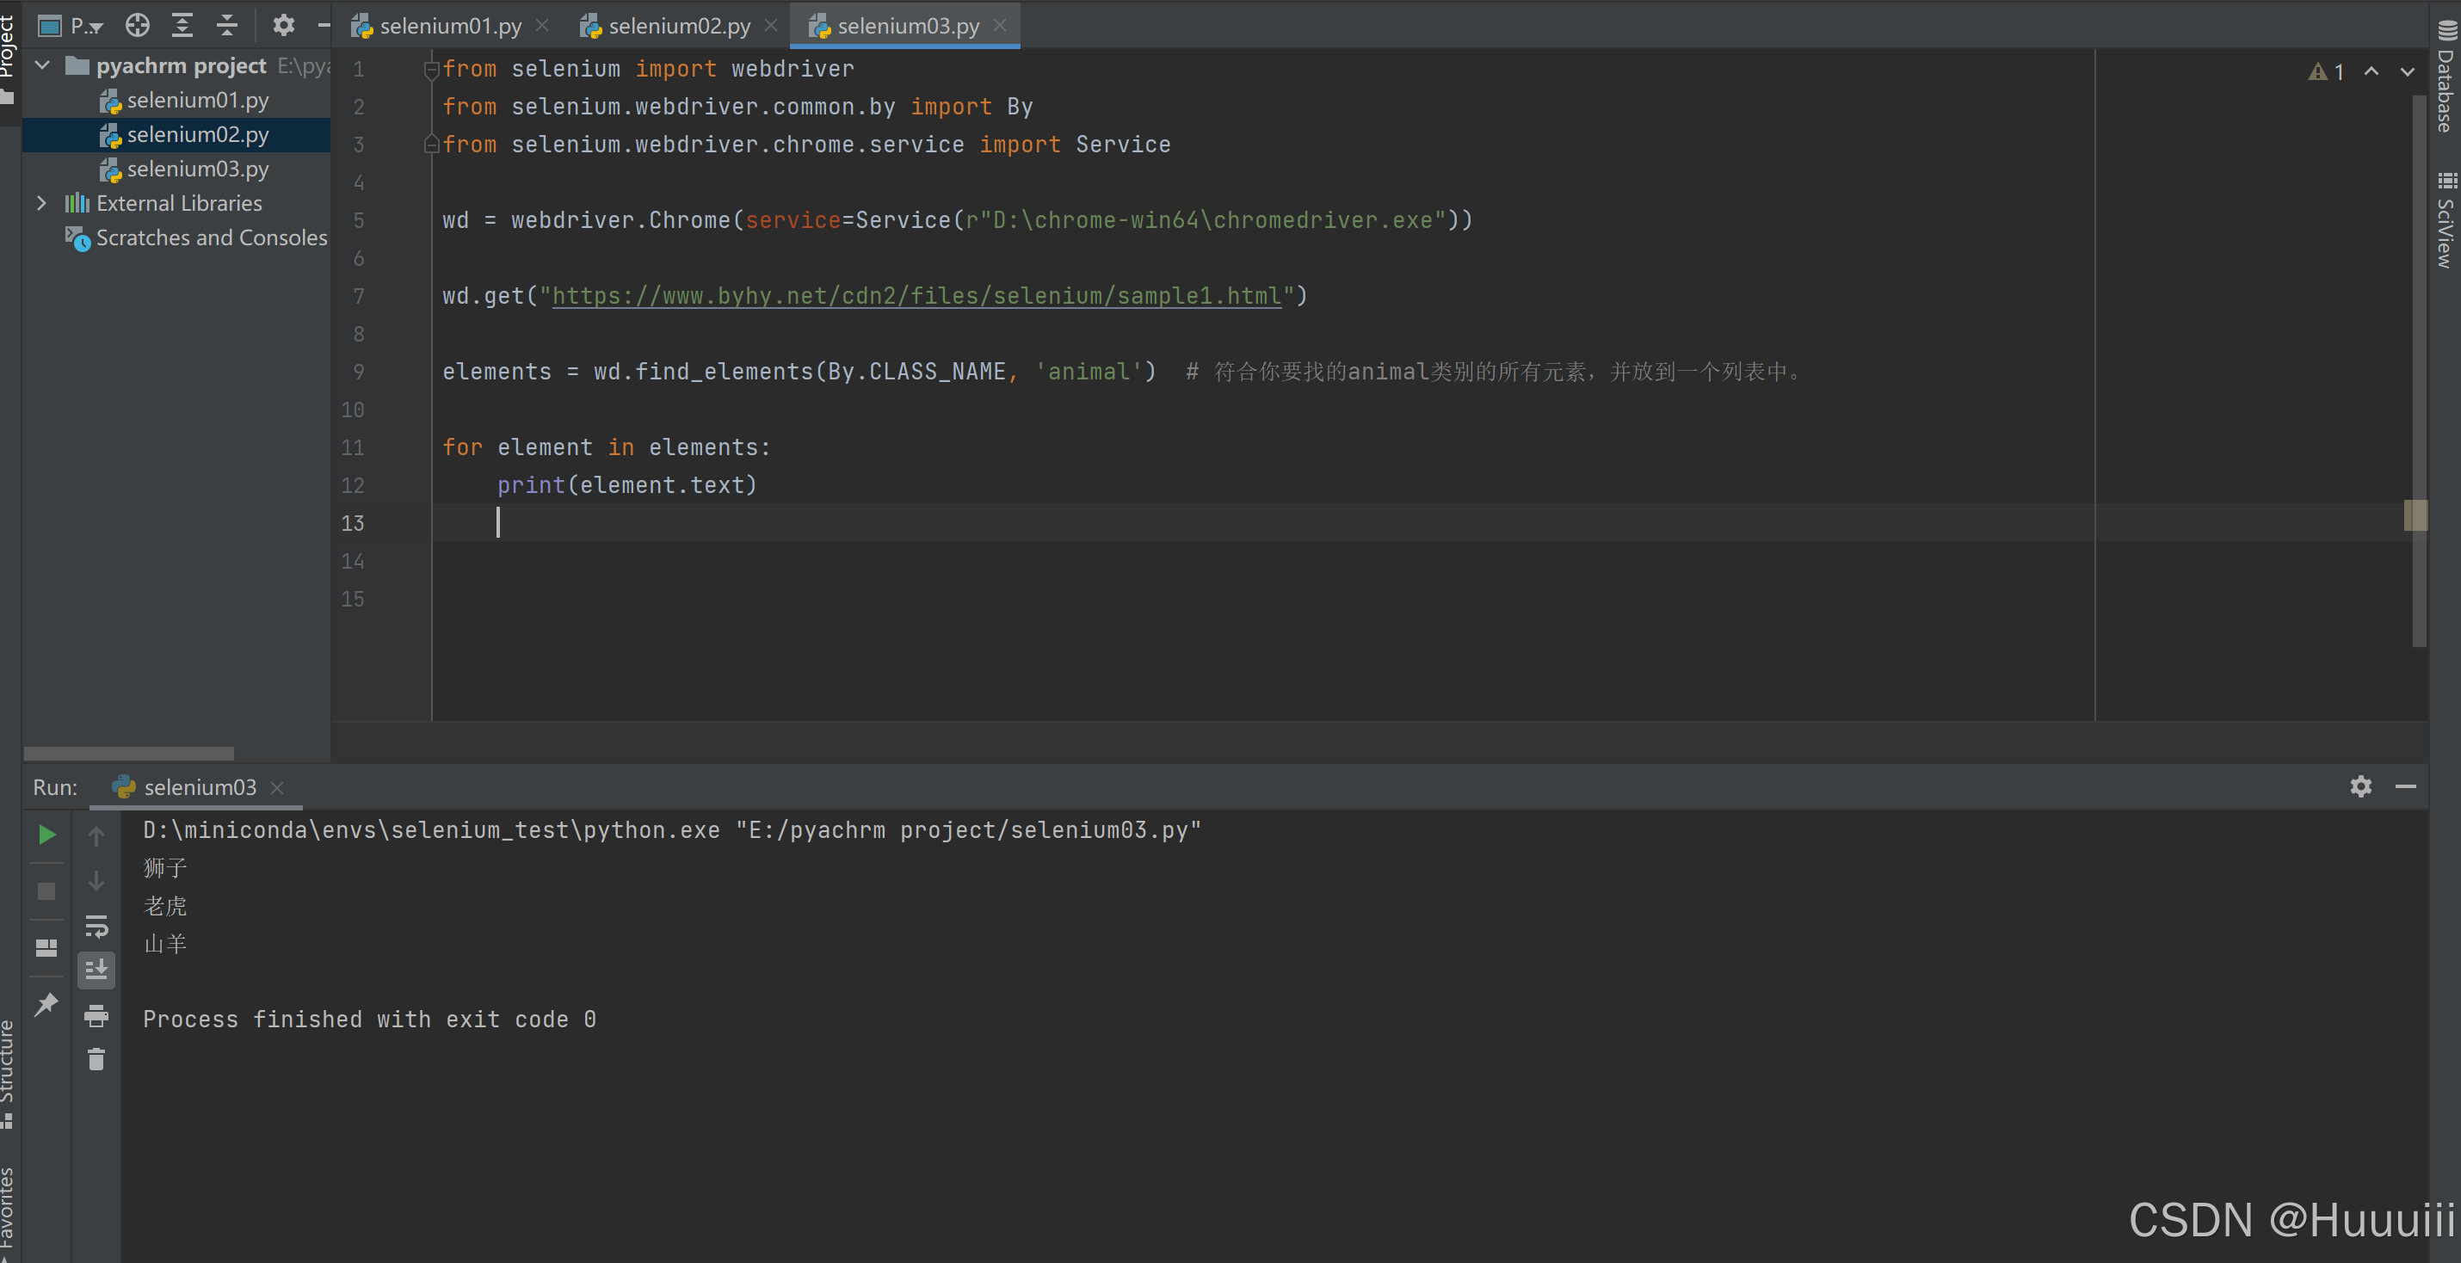Open sample1.html URL link in code
Viewport: 2461px width, 1263px height.
coord(916,296)
